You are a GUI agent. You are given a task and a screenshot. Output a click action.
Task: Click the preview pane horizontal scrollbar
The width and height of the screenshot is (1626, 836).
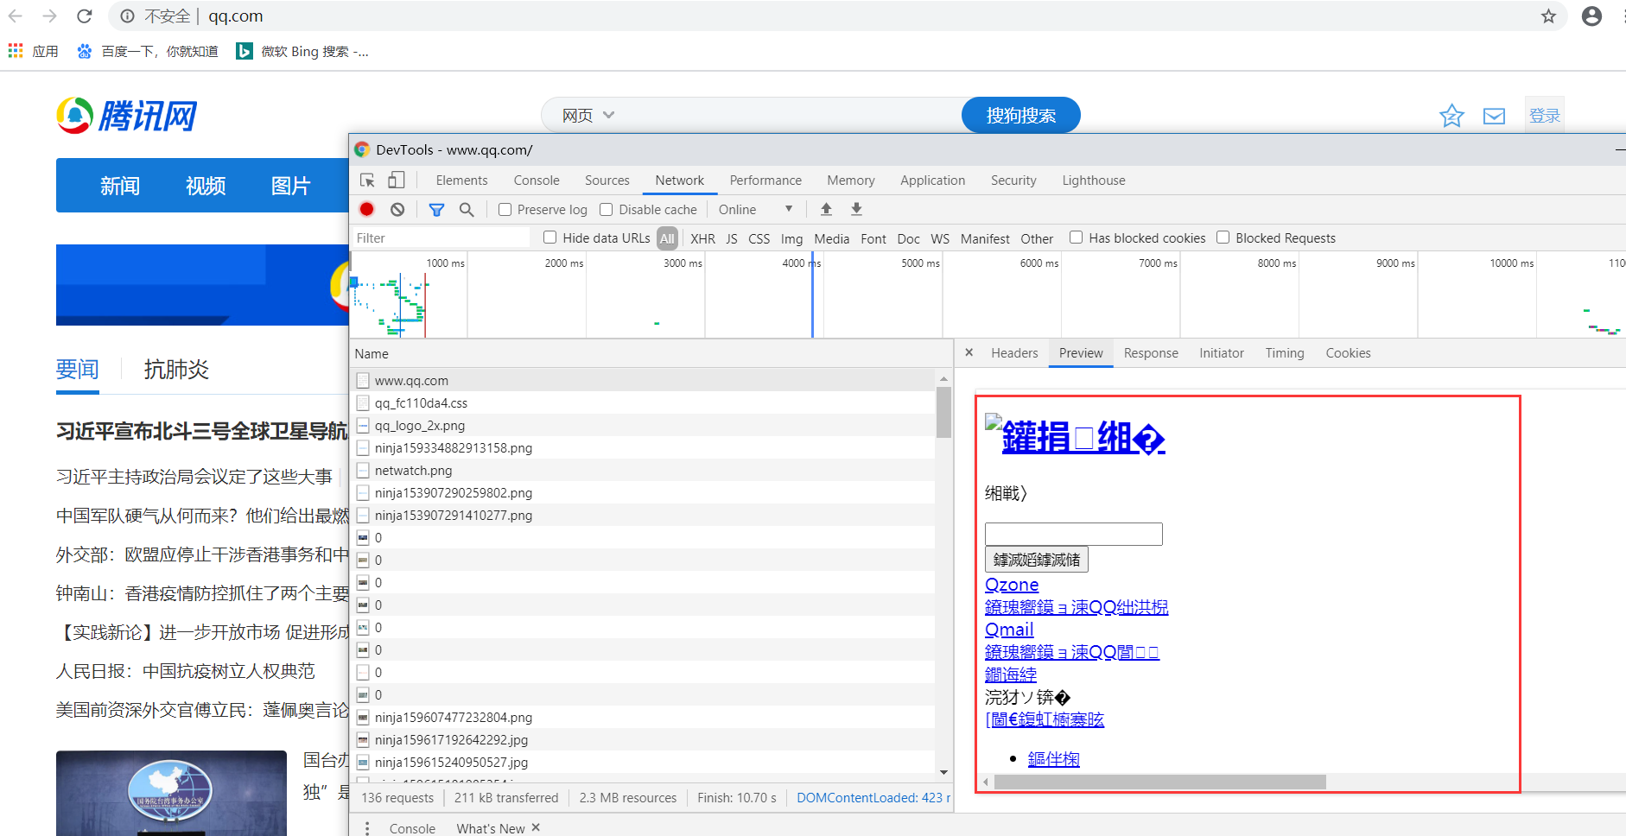[x=1159, y=782]
